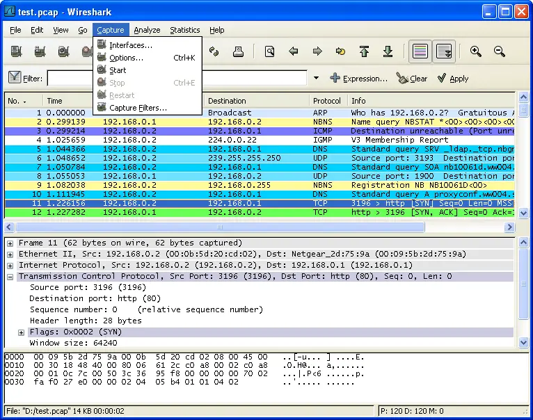Expand the Flags 0x0002 (SYN) node
Image resolution: width=533 pixels, height=420 pixels.
(x=22, y=332)
